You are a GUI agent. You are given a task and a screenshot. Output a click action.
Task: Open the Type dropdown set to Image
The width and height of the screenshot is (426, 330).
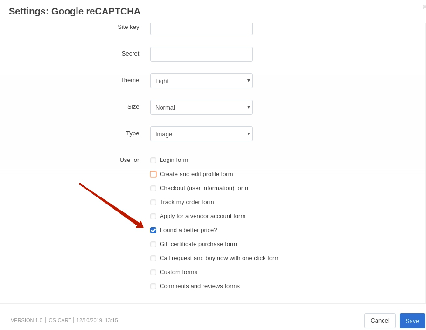pos(201,134)
